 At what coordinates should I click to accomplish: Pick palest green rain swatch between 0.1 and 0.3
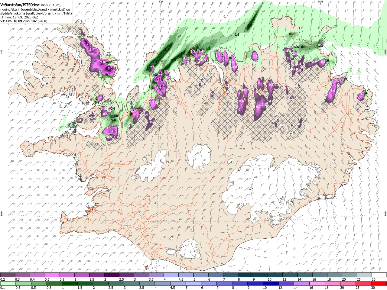(x=8, y=283)
